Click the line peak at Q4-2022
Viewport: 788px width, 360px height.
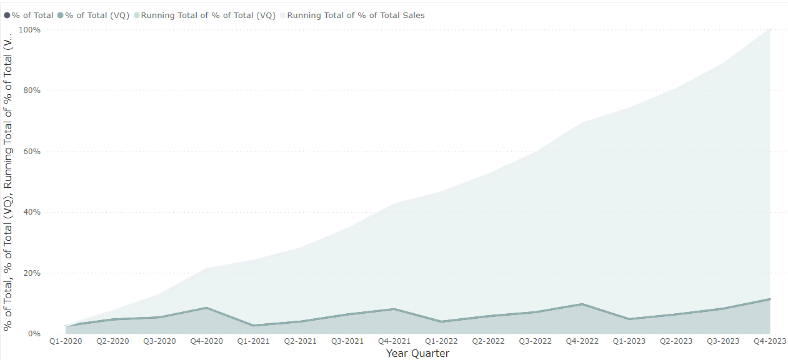(582, 304)
